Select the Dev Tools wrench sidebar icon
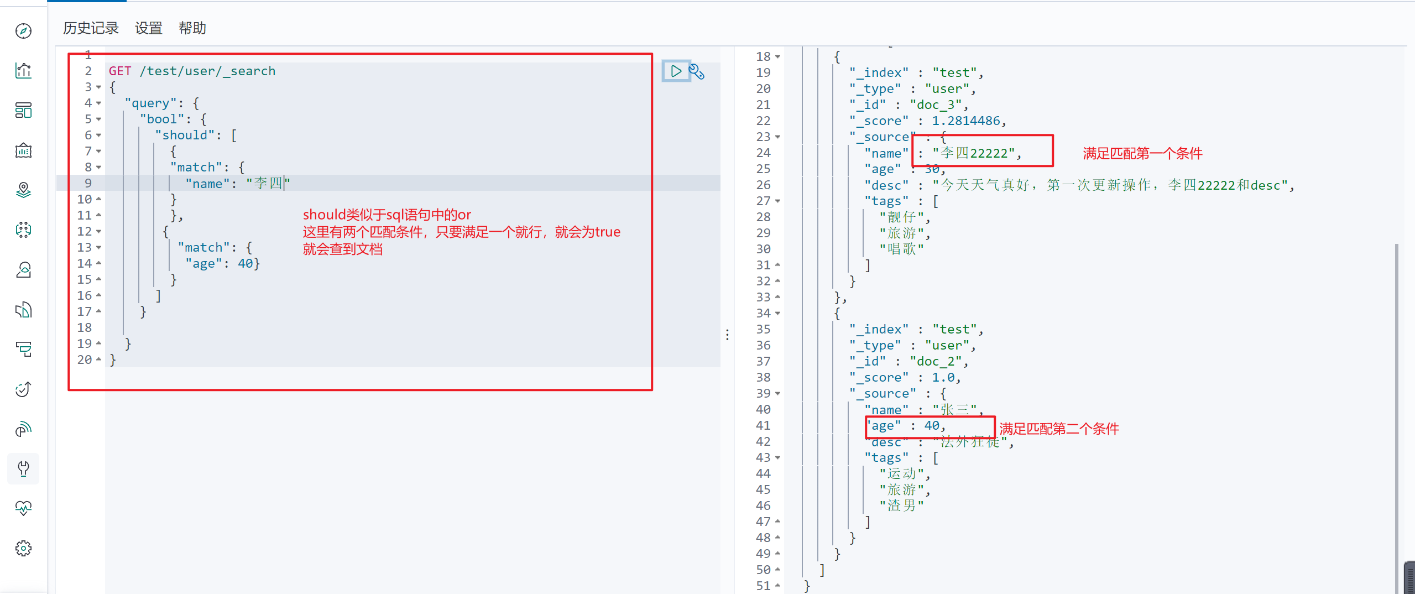The width and height of the screenshot is (1415, 594). point(23,469)
